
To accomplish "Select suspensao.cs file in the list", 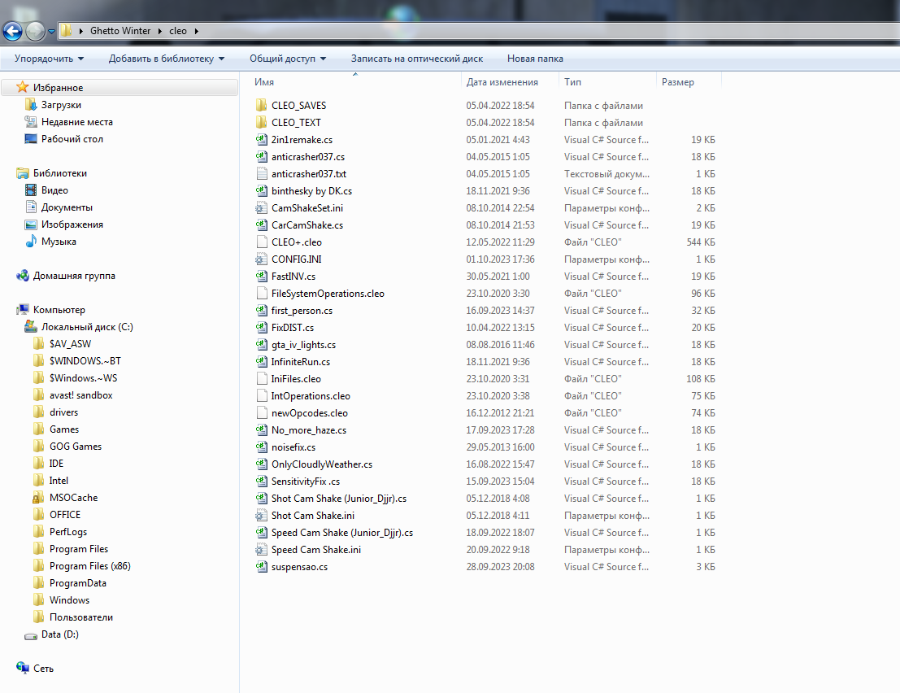I will point(299,567).
